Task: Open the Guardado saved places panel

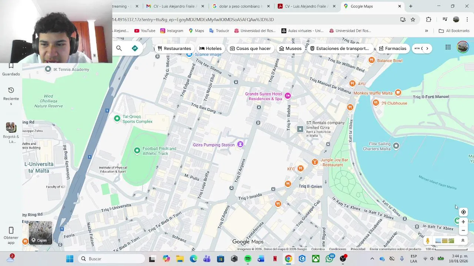Action: click(x=11, y=69)
